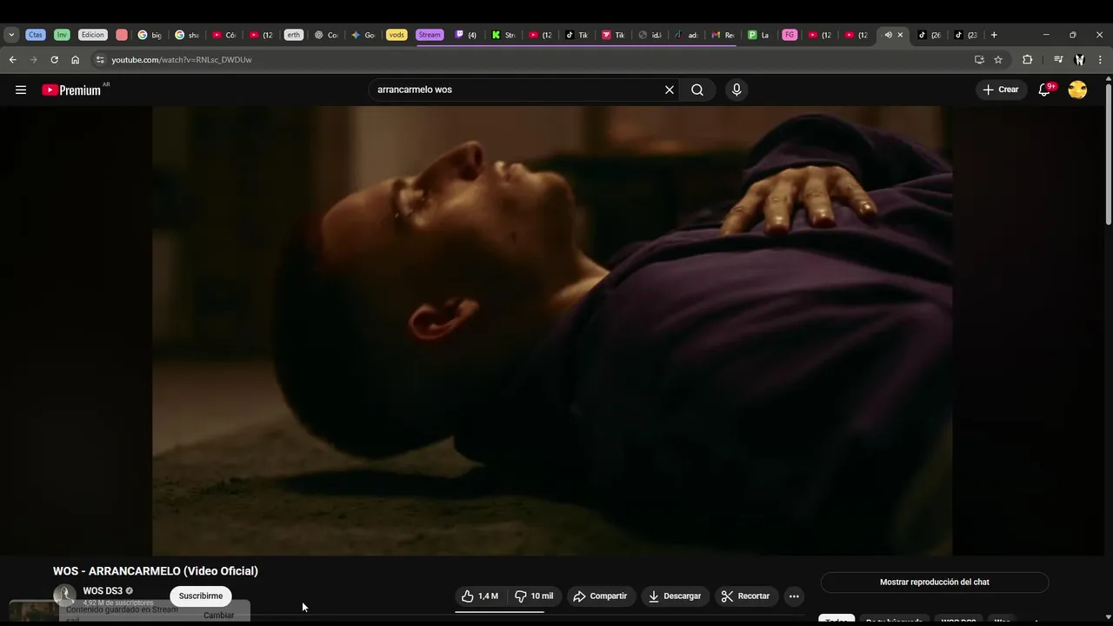The height and width of the screenshot is (626, 1113).
Task: Open the YouTube hamburger guide menu
Action: [x=21, y=90]
